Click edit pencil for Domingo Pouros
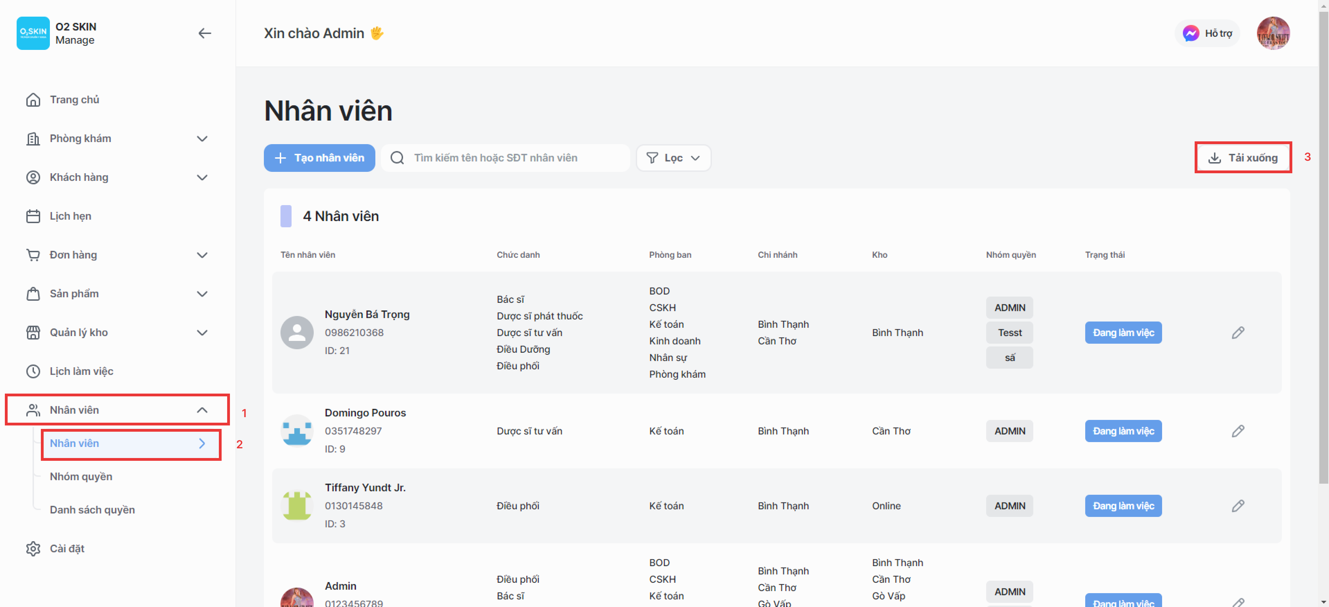The height and width of the screenshot is (607, 1329). point(1238,431)
